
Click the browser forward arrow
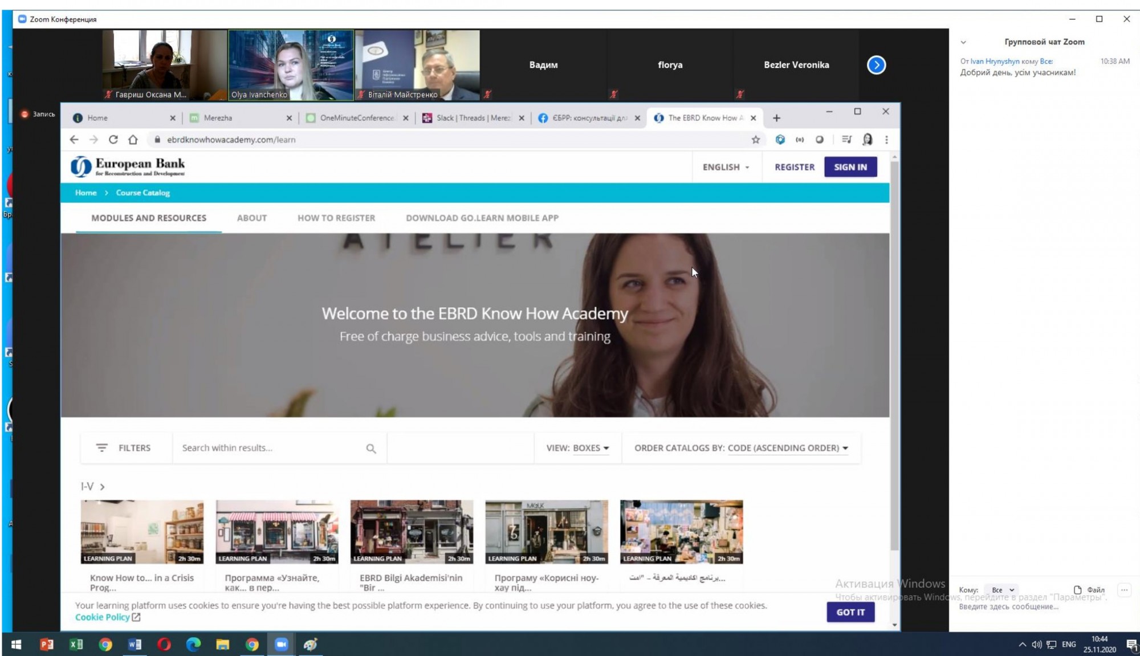click(93, 140)
